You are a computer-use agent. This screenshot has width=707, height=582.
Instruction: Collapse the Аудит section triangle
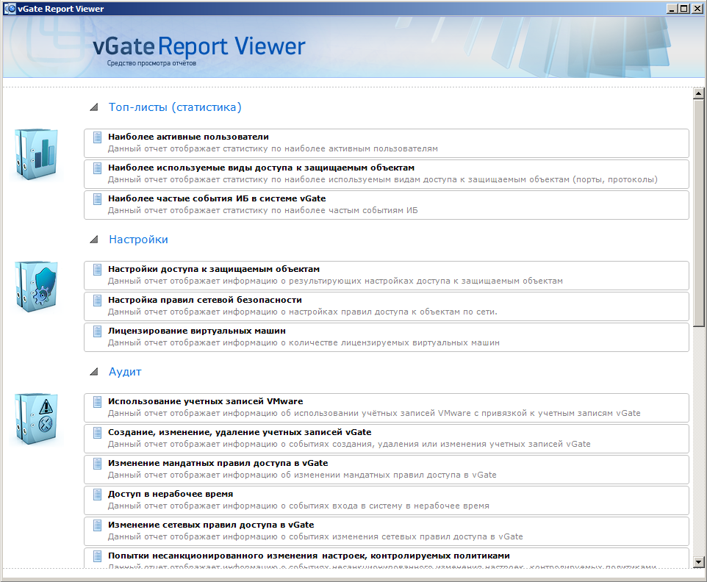point(94,372)
